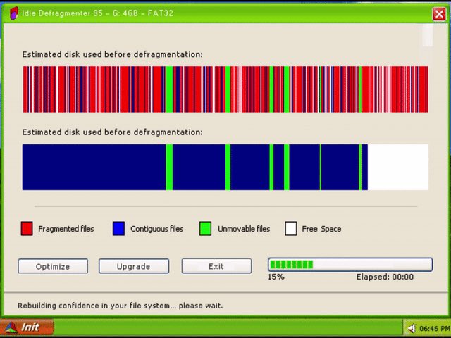This screenshot has width=451, height=338.
Task: Click the 06:46 PM clock
Action: tap(434, 328)
